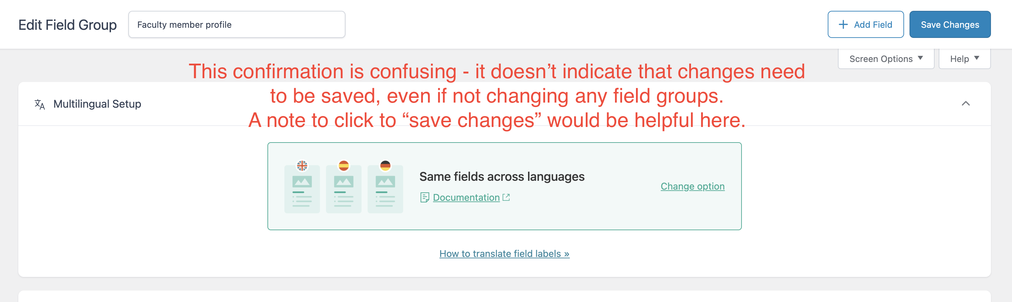Click the Same fields across languages heading
This screenshot has height=302, width=1012.
(502, 177)
